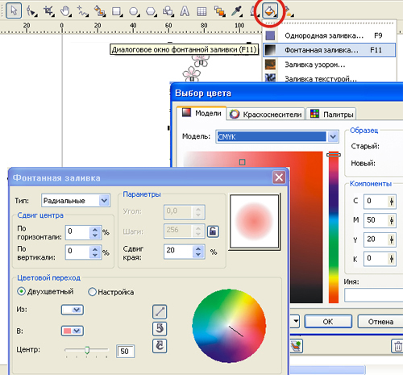Select the Ellipse tool
Viewport: 403px width, 375px height.
(134, 11)
